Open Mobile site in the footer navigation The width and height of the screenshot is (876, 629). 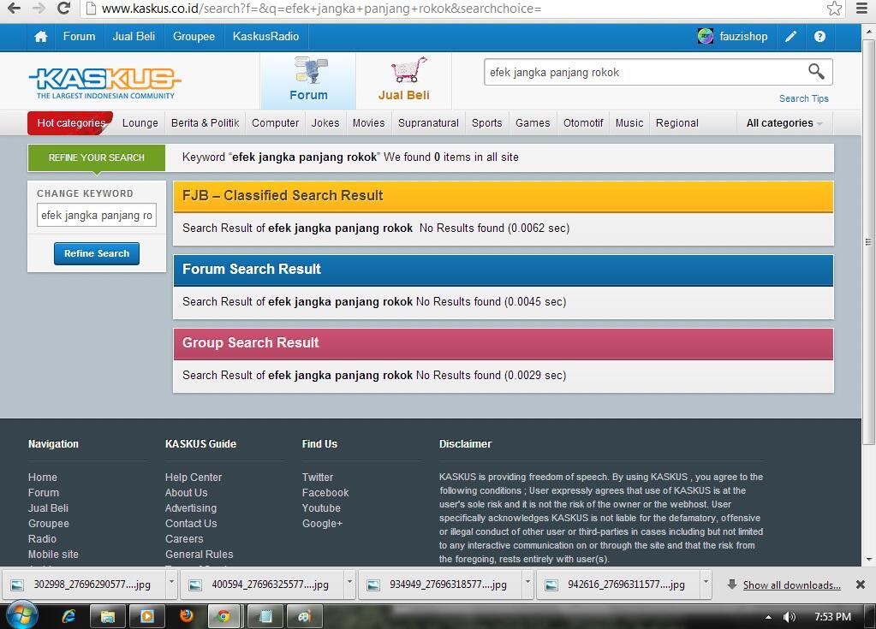(x=53, y=555)
